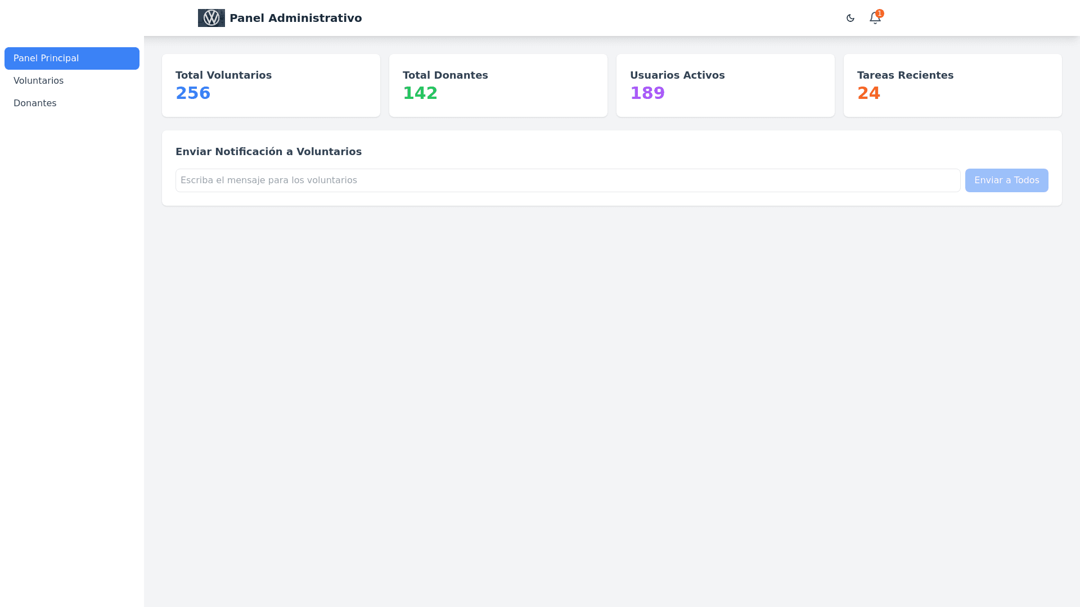Click the Total Donantes card title
1080x607 pixels.
point(445,75)
